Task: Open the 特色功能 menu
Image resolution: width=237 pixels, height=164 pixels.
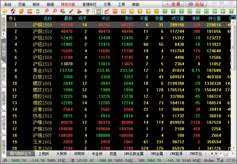Action: pos(68,4)
